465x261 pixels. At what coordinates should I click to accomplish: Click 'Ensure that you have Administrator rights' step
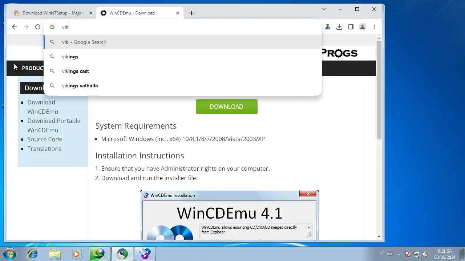[185, 169]
